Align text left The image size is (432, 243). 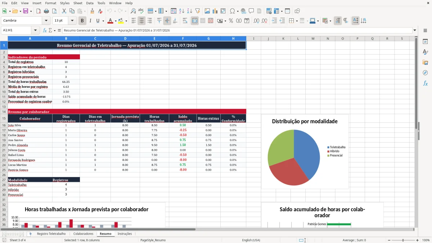(x=134, y=21)
